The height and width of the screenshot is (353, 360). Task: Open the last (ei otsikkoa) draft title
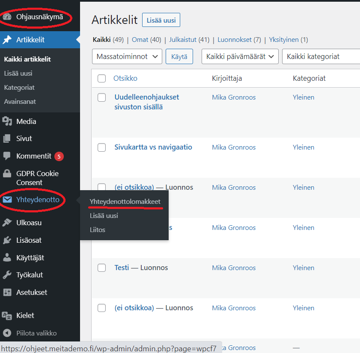[134, 308]
